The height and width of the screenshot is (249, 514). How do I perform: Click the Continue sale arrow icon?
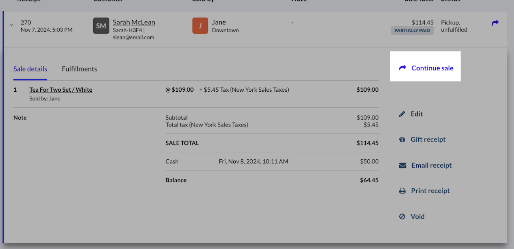[x=403, y=68]
